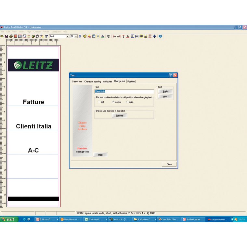Viewport: 247px width, 247px height.
Task: Click the blue bold F font icon
Action: pyautogui.click(x=80, y=36)
